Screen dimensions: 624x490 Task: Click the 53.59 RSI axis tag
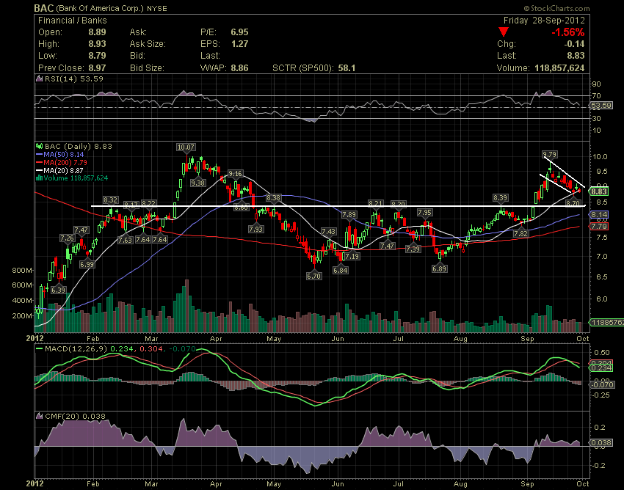[601, 106]
